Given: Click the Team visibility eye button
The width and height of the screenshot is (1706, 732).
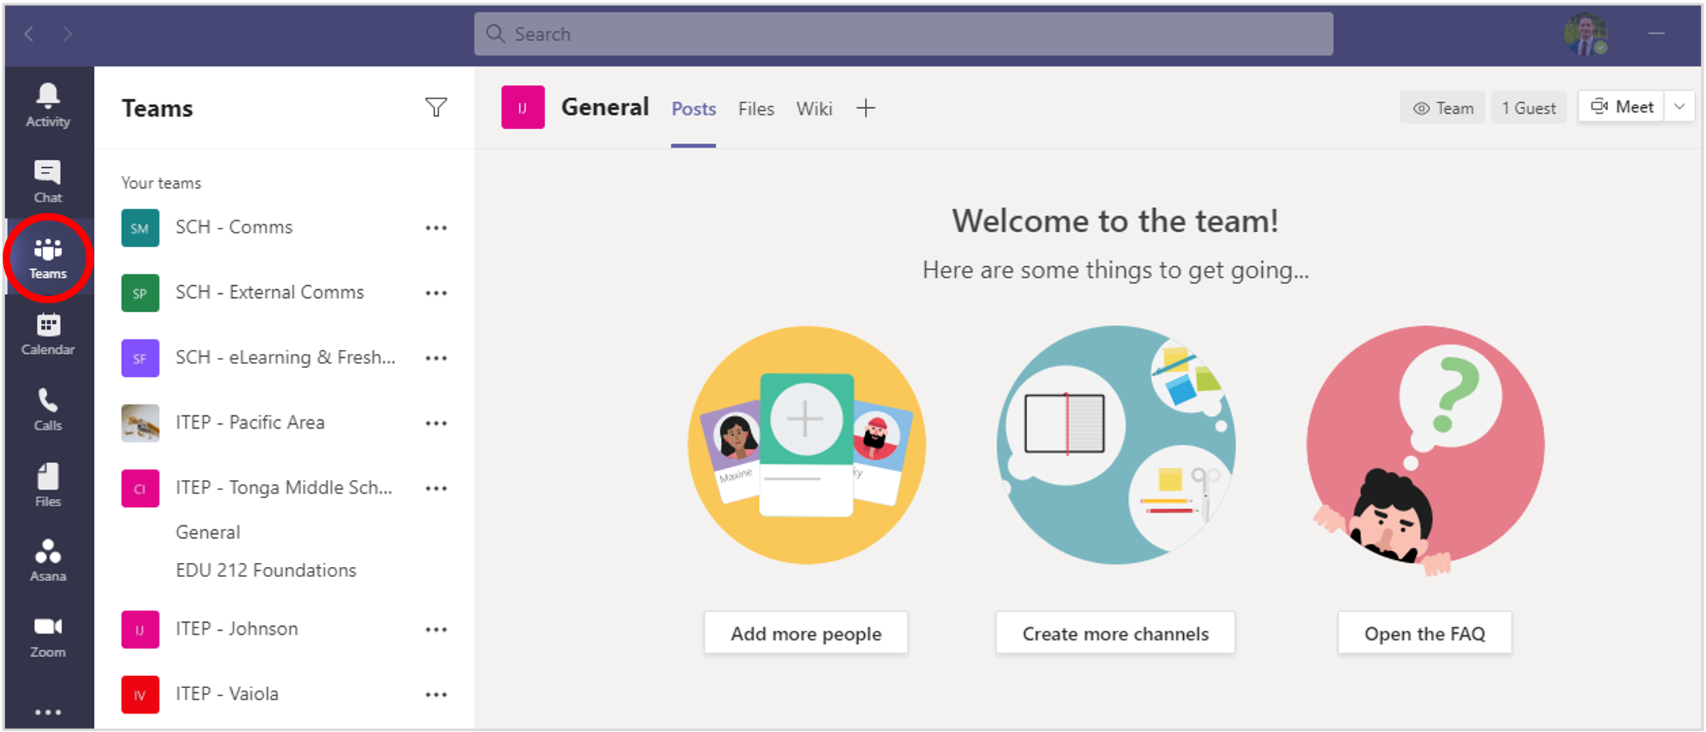Looking at the screenshot, I should tap(1442, 108).
